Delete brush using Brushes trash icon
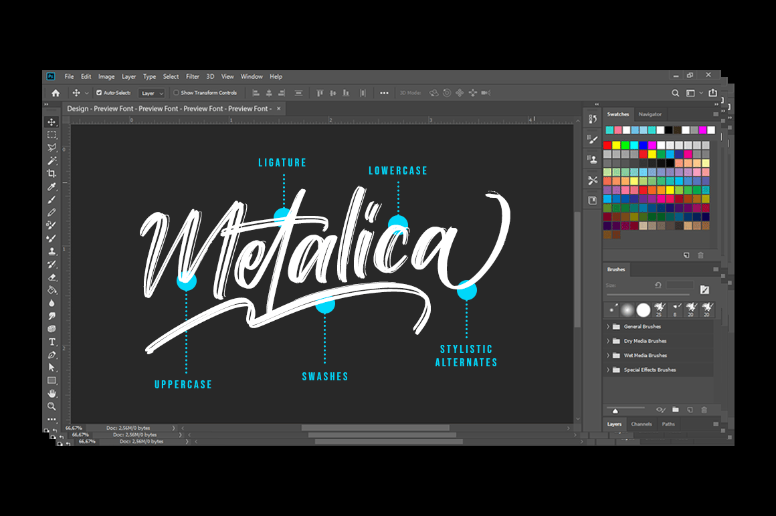The image size is (776, 516). (704, 410)
